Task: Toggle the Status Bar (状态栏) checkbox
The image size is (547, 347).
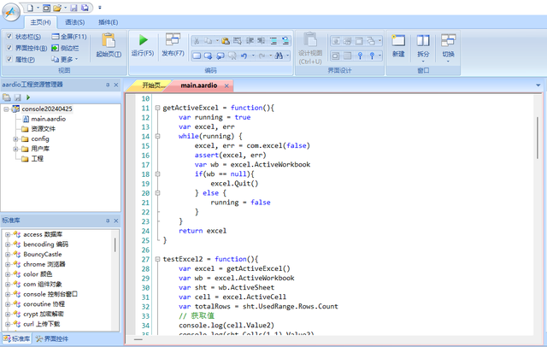Action: (x=8, y=37)
